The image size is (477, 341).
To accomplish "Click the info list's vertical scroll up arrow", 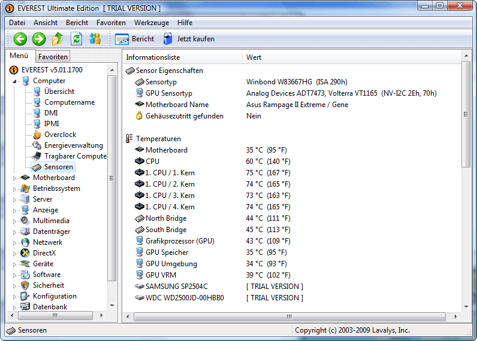I will coord(466,56).
